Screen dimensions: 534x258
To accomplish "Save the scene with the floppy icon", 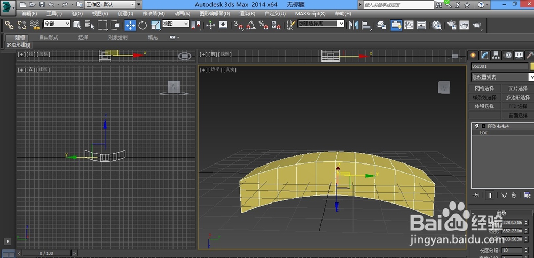I will pyautogui.click(x=42, y=5).
